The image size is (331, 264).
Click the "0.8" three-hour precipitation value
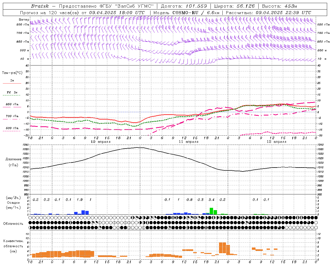pyautogui.click(x=190, y=200)
